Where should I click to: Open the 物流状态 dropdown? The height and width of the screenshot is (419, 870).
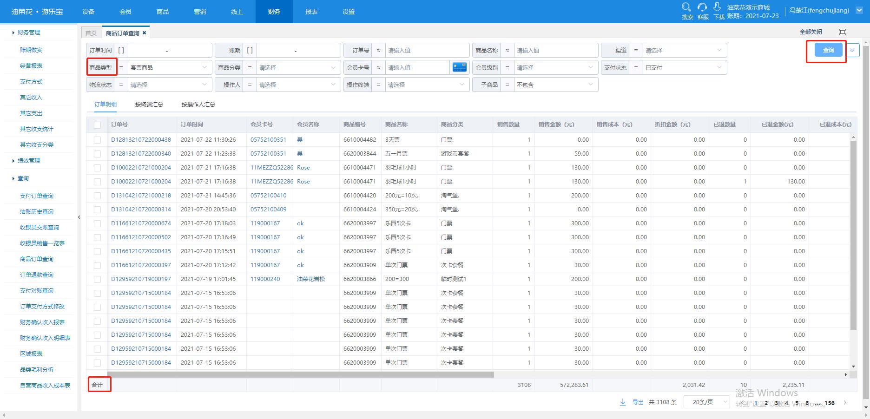(x=170, y=85)
